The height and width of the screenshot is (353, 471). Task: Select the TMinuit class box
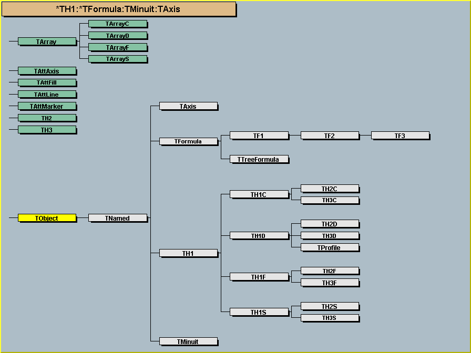point(188,341)
